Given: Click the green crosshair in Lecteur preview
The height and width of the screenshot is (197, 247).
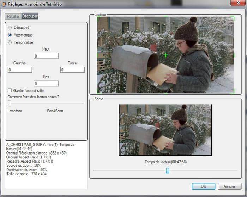Looking at the screenshot, I should pyautogui.click(x=165, y=55).
